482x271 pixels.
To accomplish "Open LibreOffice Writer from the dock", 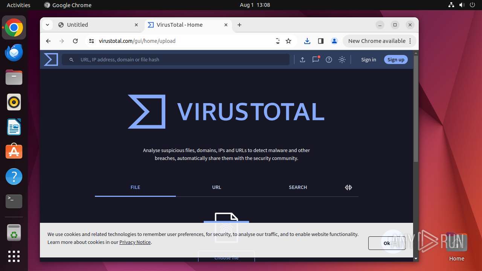I will pyautogui.click(x=14, y=127).
